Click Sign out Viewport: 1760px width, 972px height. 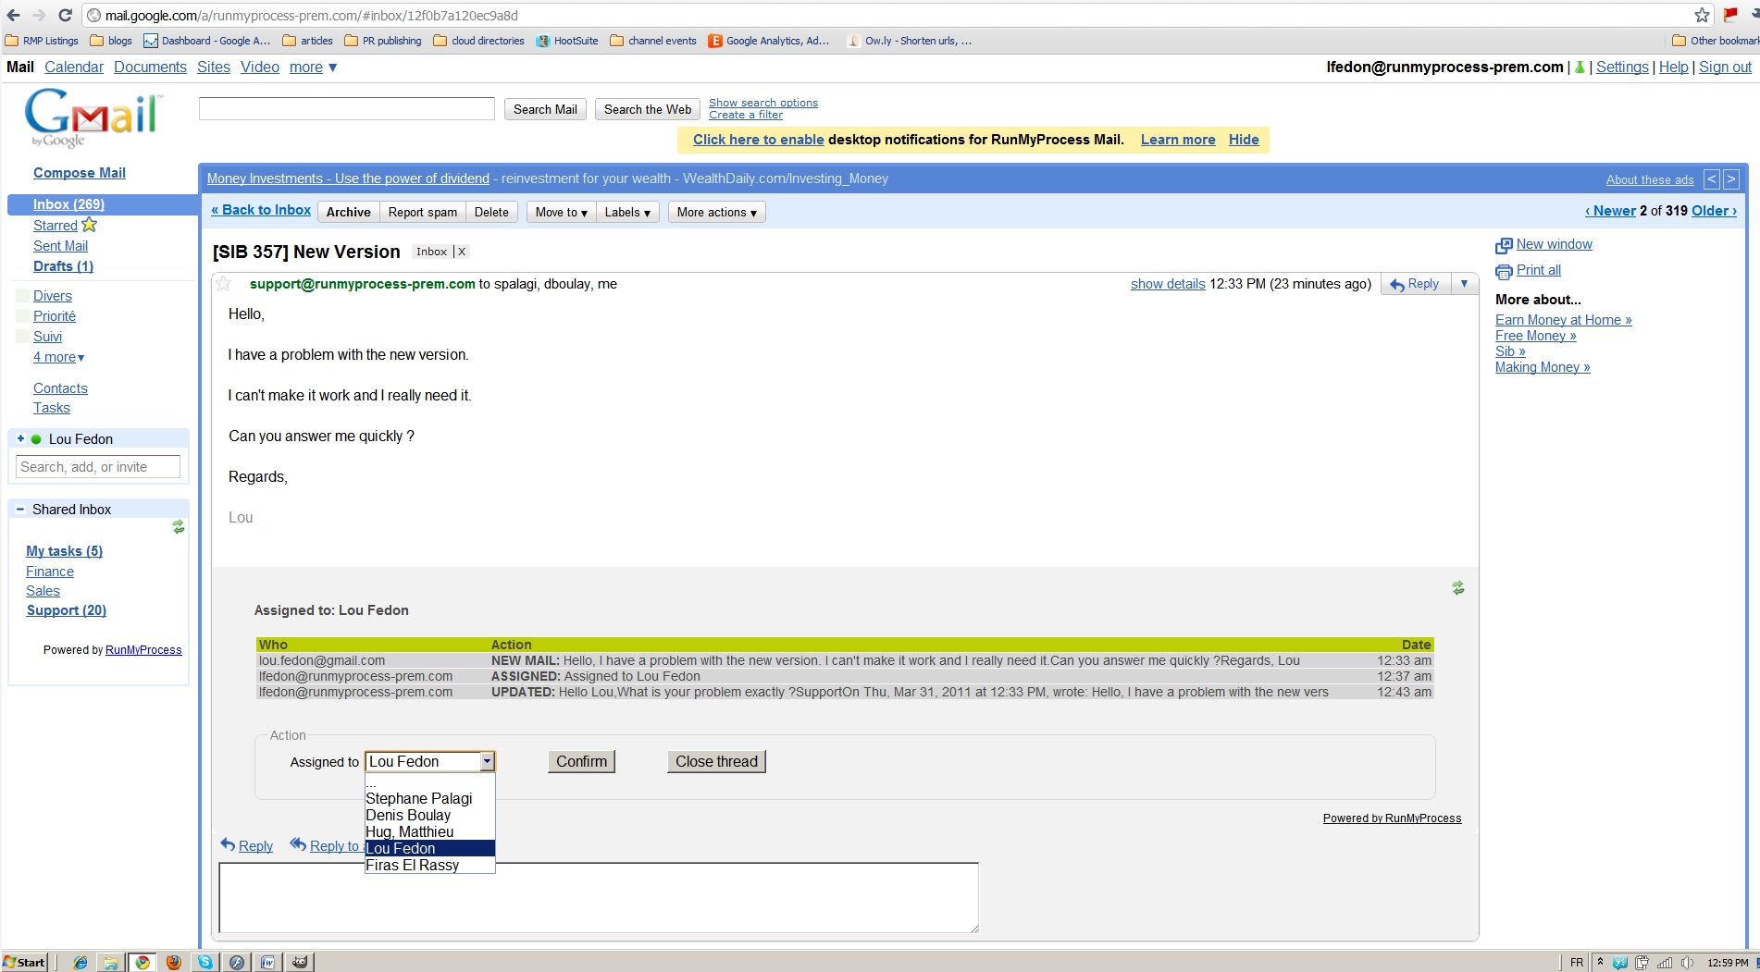tap(1725, 67)
